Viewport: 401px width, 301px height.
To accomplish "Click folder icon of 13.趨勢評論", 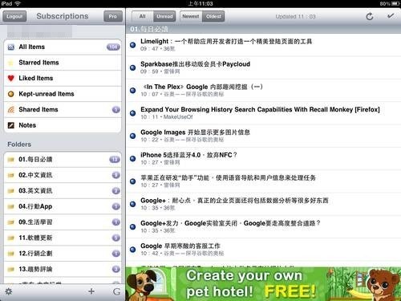I will (11, 270).
